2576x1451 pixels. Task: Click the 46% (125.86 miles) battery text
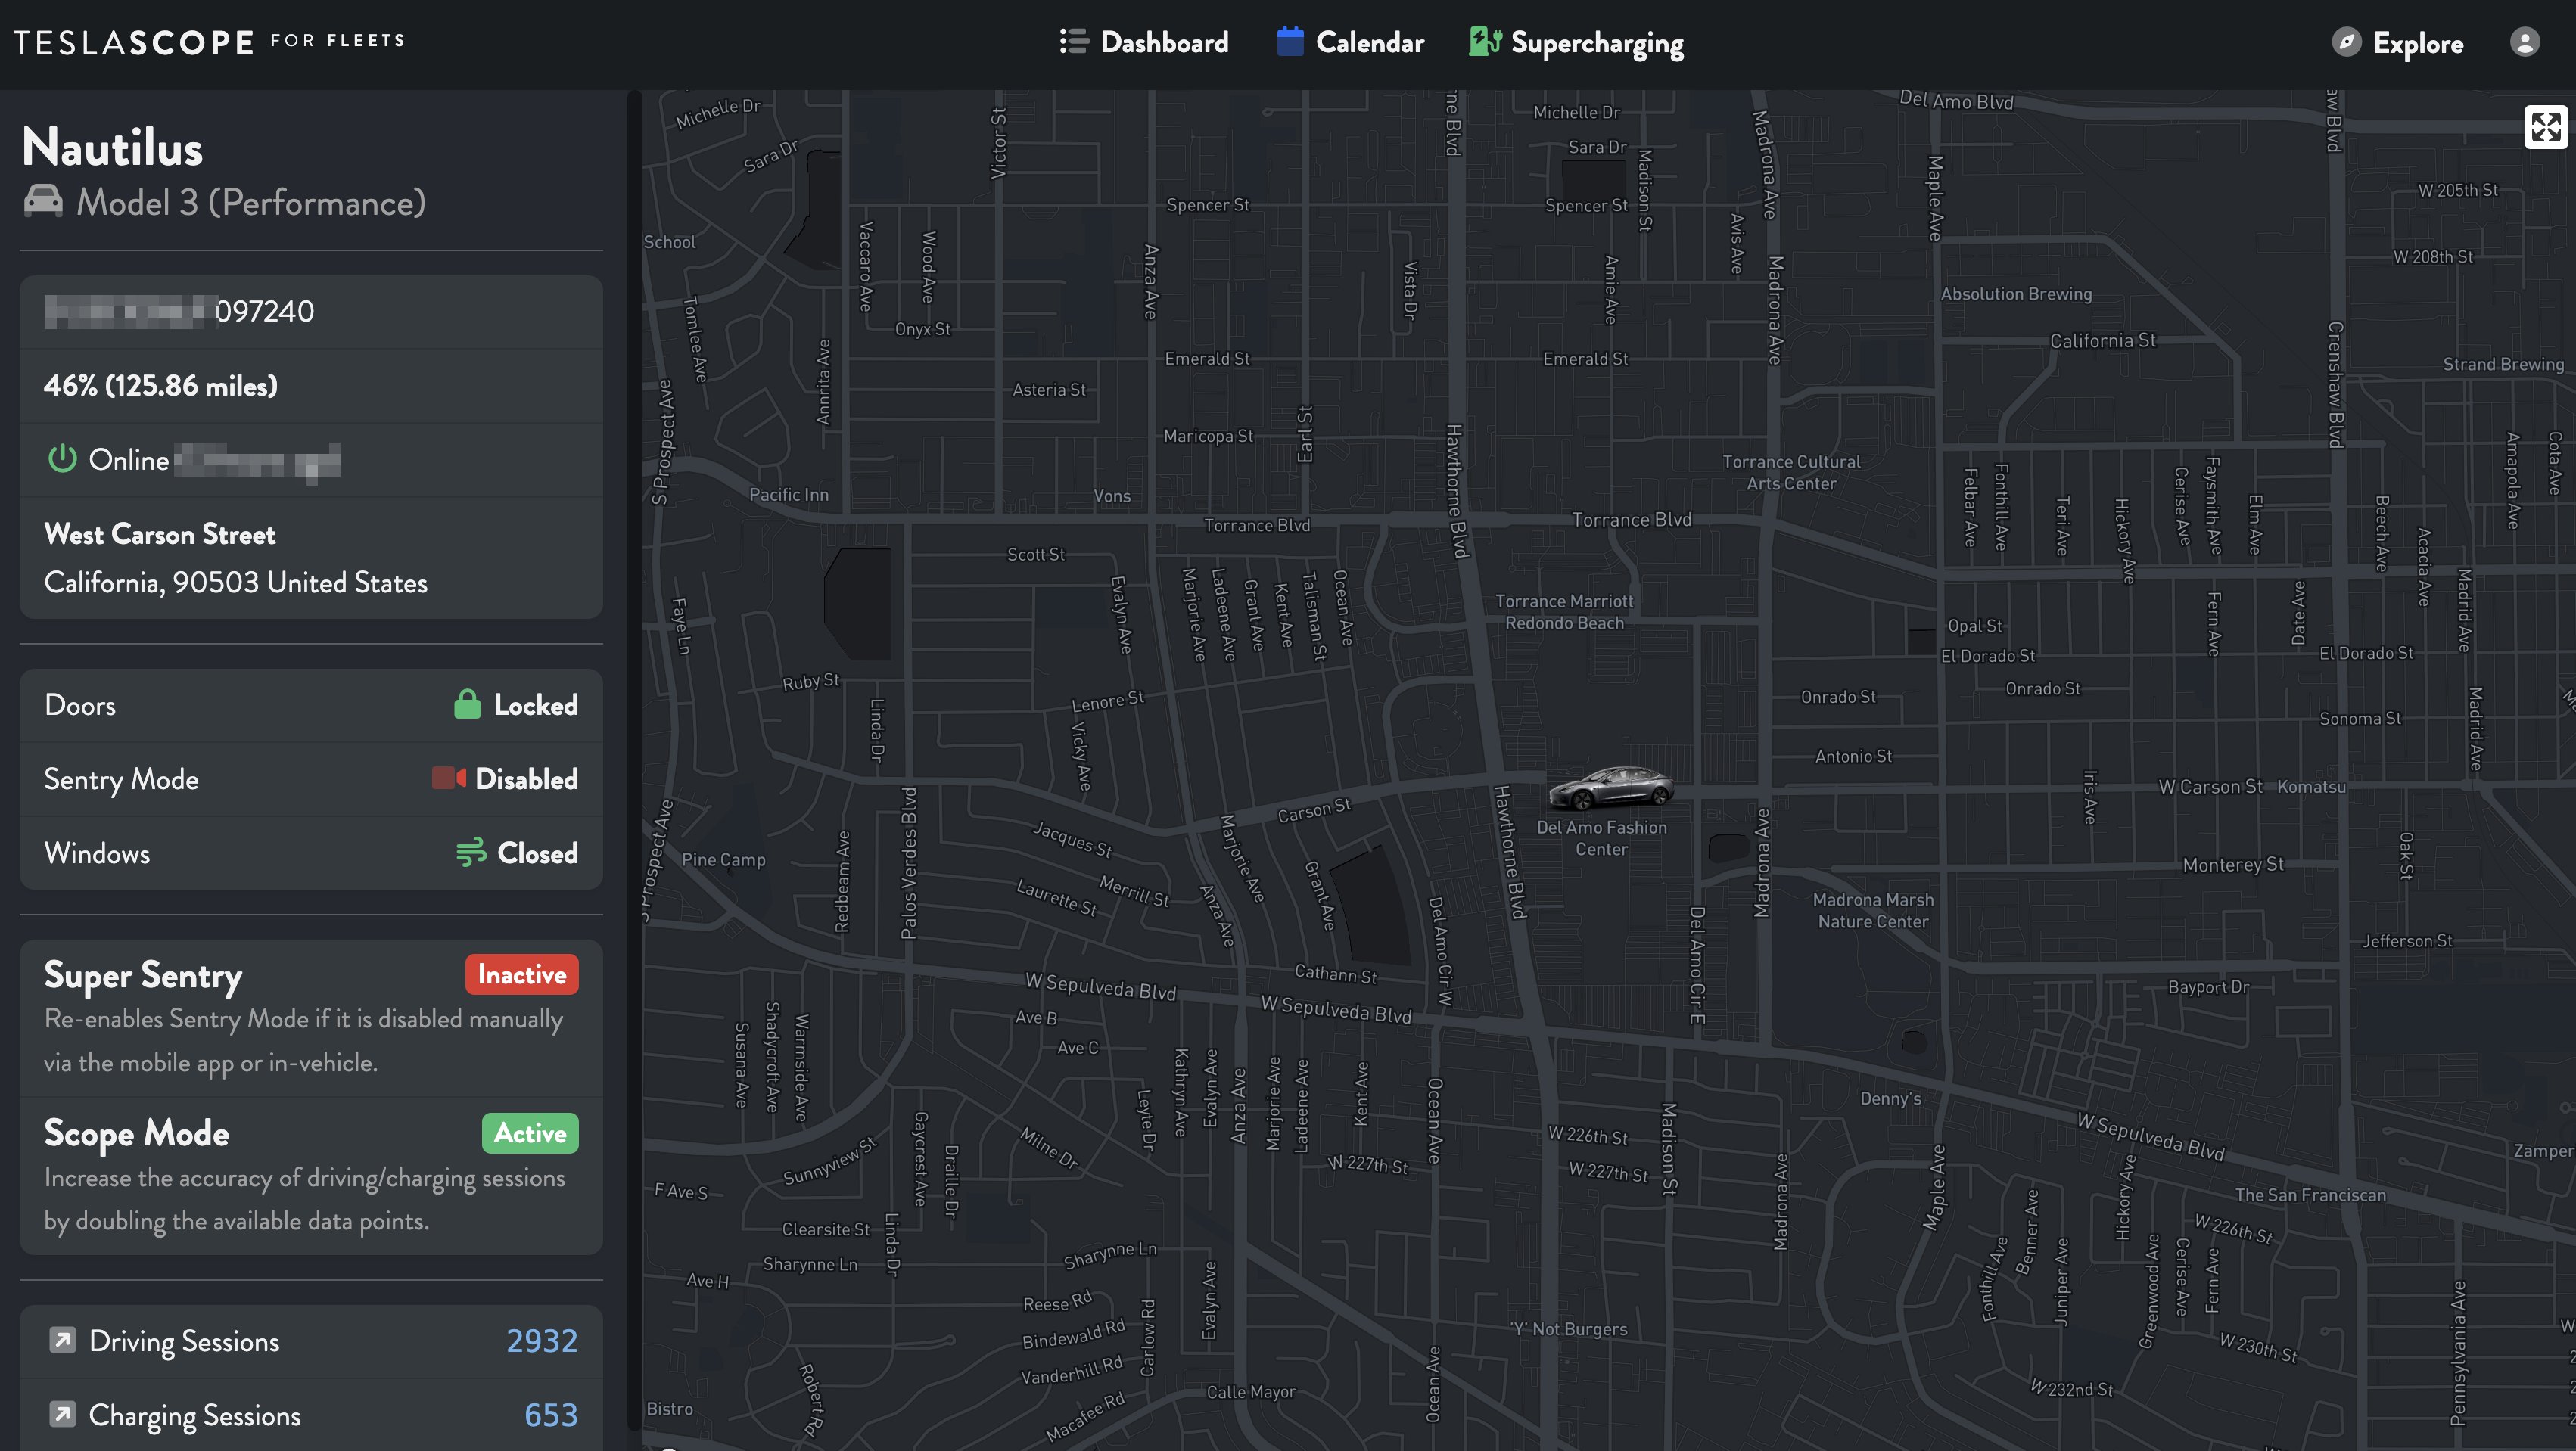coord(161,385)
